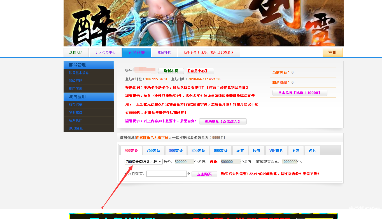Viewport: 382px width, 219px height.
Task: Open the 【会员中心】 button
Action: (200, 71)
